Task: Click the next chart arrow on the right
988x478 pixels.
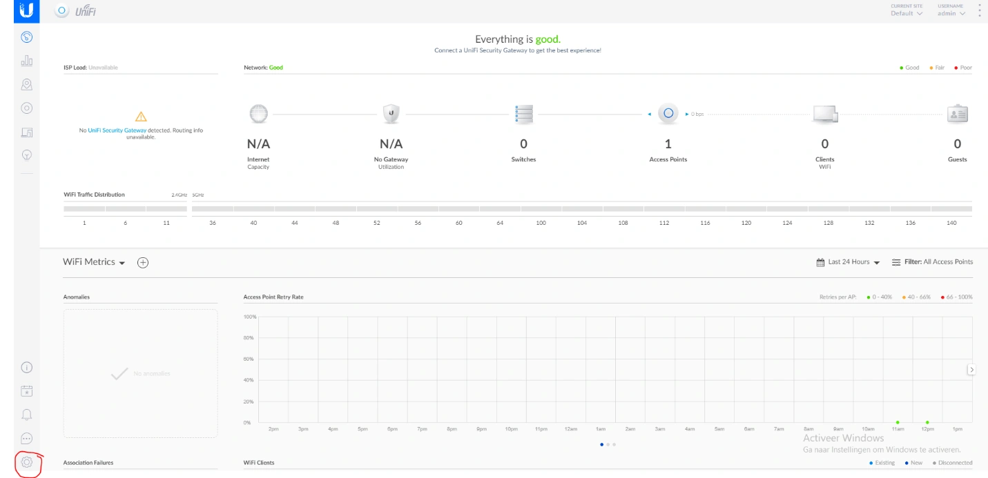Action: [971, 370]
